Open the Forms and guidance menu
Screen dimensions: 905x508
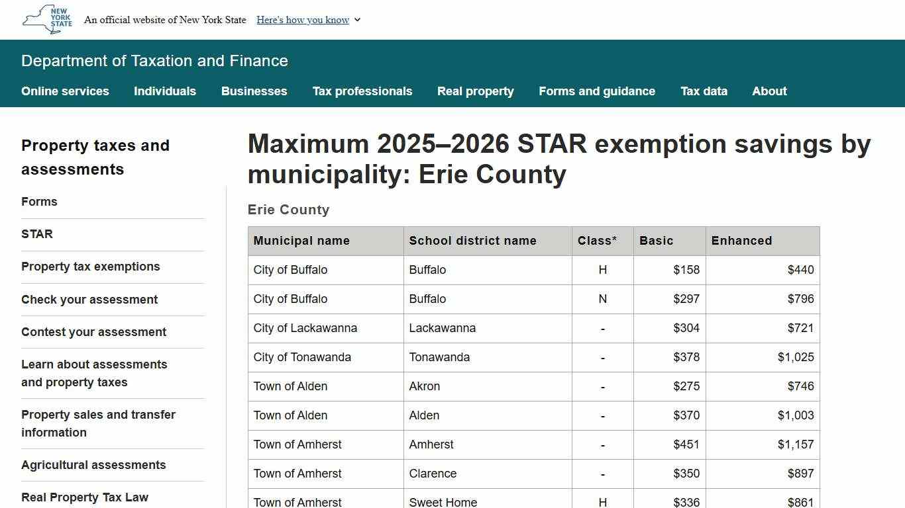pos(596,91)
